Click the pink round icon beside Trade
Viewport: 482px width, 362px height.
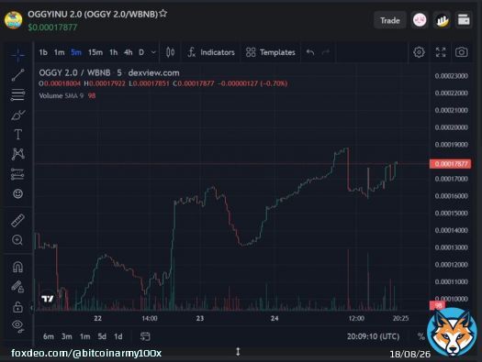click(420, 20)
